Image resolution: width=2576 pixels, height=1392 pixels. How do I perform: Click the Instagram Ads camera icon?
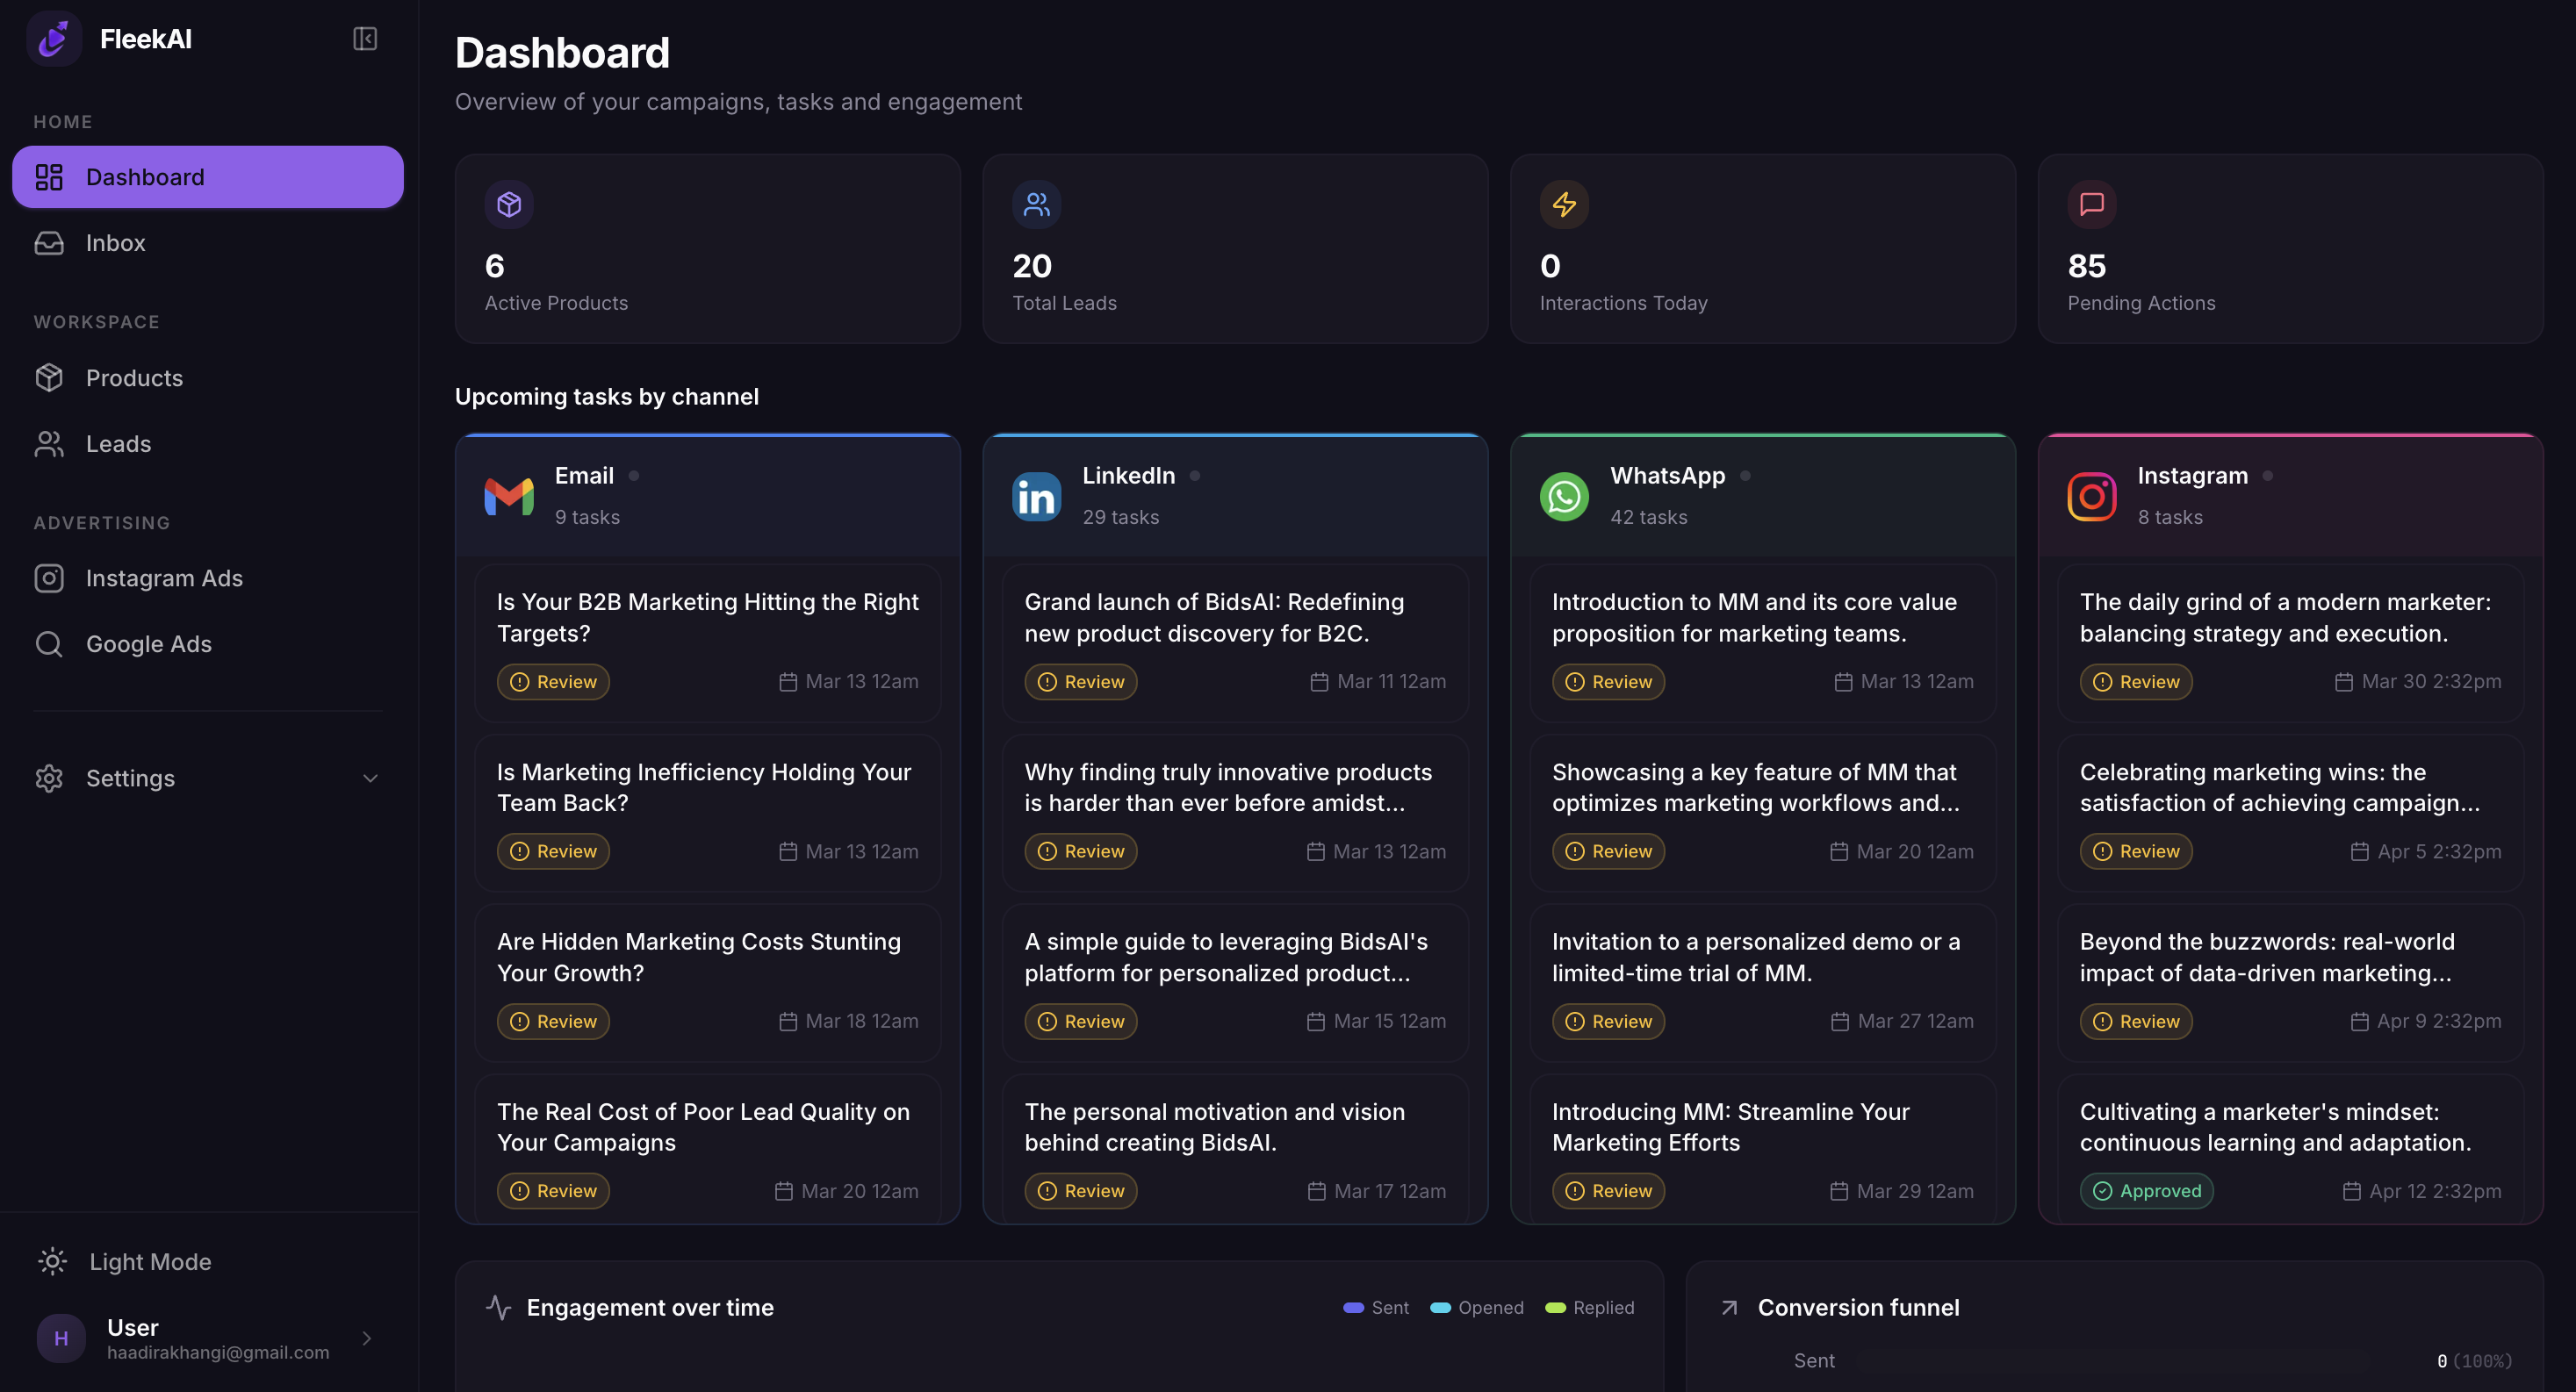49,578
